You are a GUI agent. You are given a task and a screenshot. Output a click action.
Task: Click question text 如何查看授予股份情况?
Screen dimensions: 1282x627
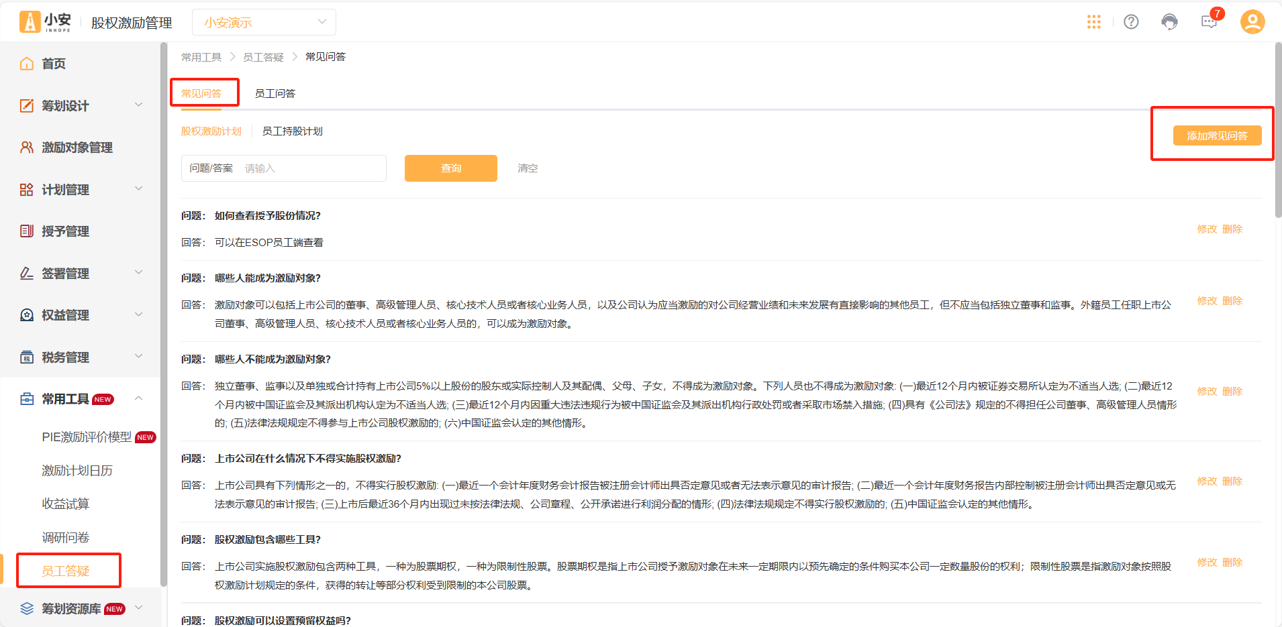click(268, 216)
